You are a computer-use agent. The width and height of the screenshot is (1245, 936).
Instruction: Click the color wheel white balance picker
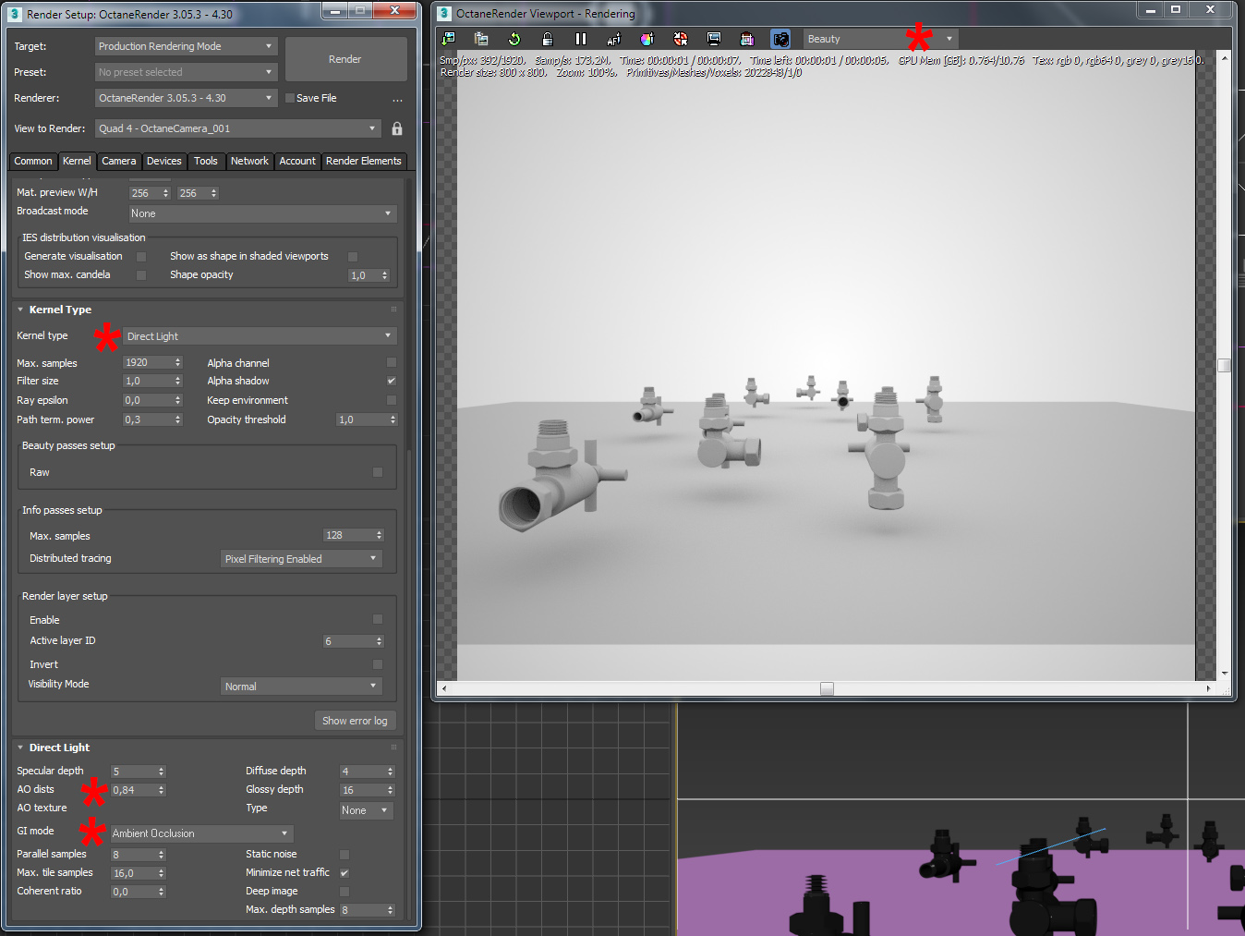647,39
